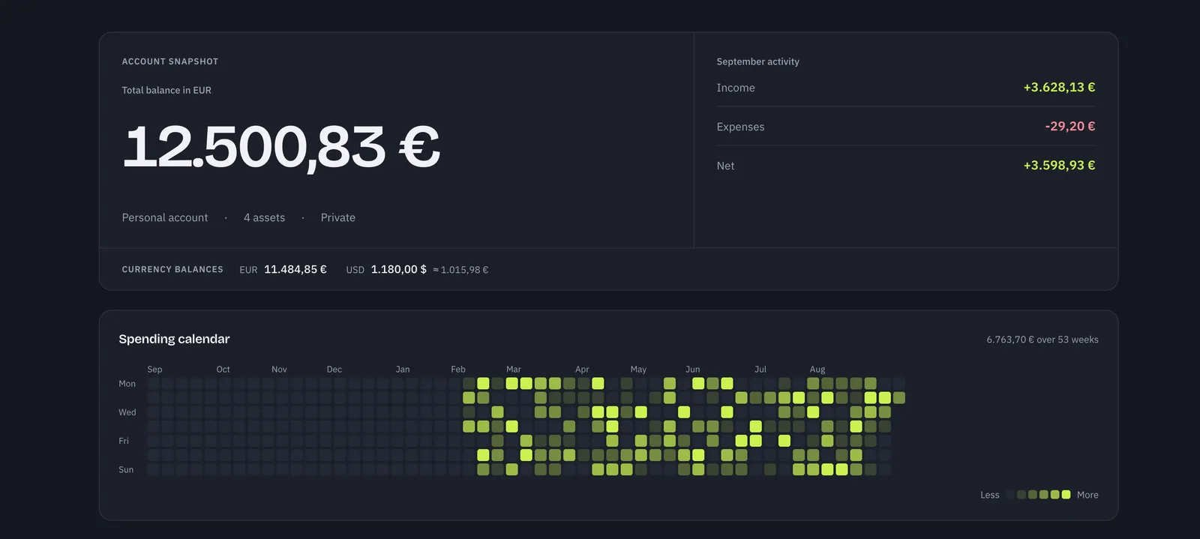Screen dimensions: 1200x539
Task: Click the +3.628,13 € income amount
Action: pos(1059,87)
